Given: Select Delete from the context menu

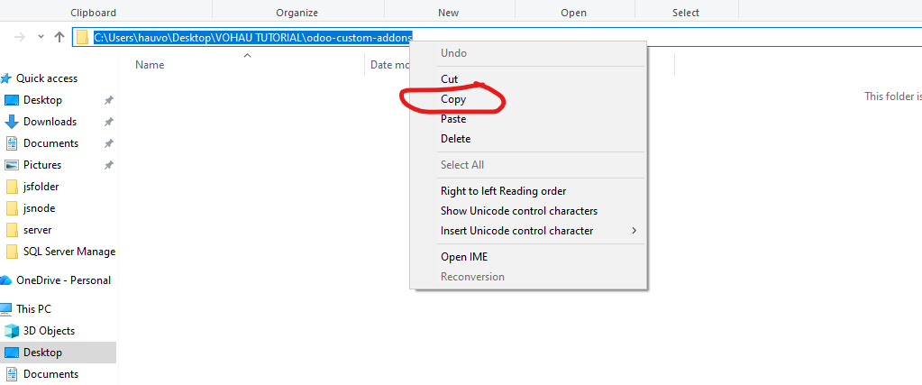Looking at the screenshot, I should (x=455, y=139).
